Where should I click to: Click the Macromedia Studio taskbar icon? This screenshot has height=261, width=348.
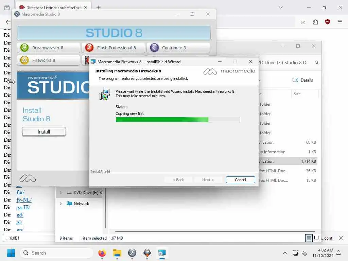coord(132,253)
